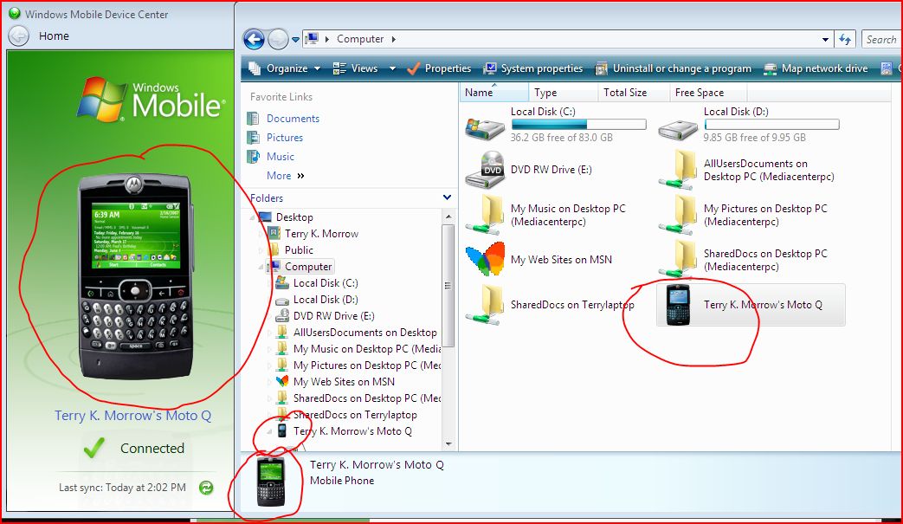Open the Pictures favorite link
Screen dimensions: 903x524
point(283,137)
